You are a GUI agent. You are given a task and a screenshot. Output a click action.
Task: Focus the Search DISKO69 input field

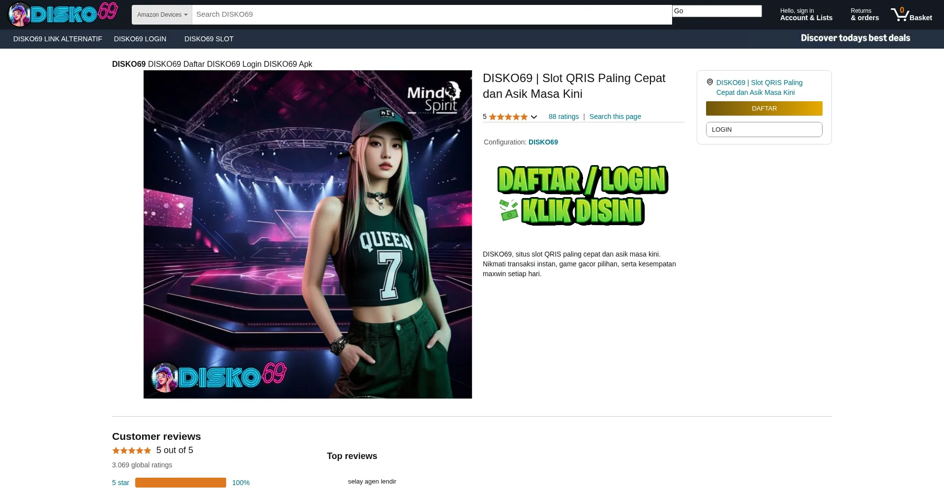[x=431, y=14]
